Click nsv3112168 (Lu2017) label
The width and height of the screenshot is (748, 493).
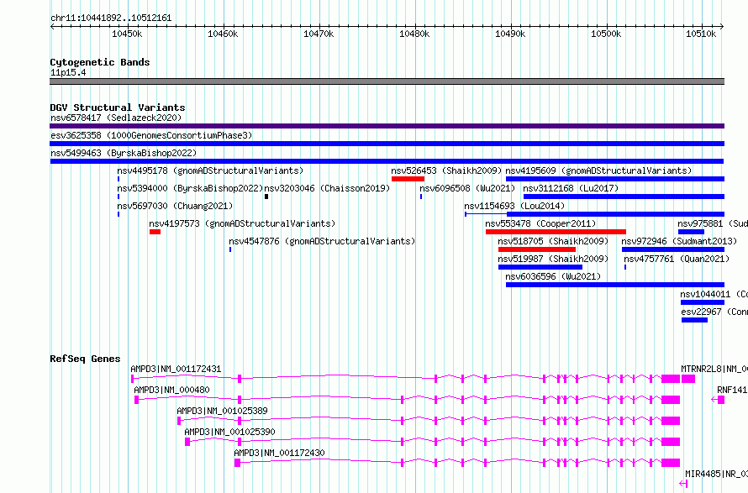(571, 188)
